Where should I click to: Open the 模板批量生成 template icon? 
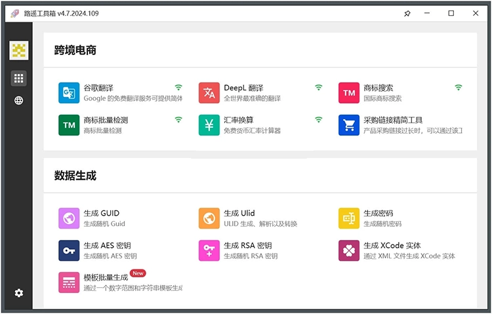(69, 283)
